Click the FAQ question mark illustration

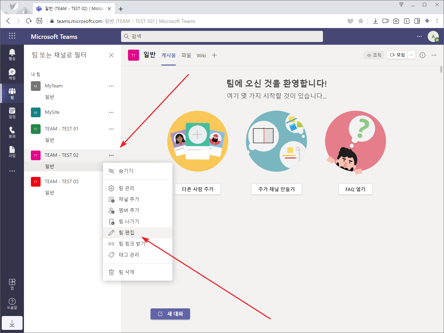click(x=356, y=142)
